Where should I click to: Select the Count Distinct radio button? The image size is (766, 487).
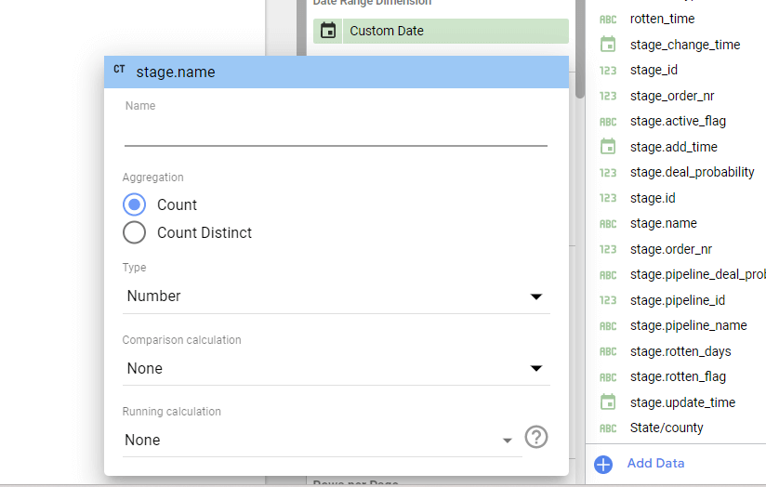coord(135,232)
